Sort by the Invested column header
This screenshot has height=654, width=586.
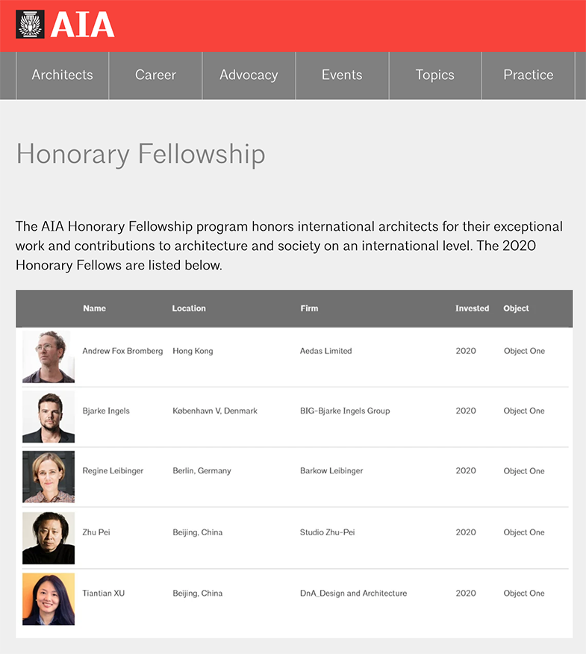[472, 308]
